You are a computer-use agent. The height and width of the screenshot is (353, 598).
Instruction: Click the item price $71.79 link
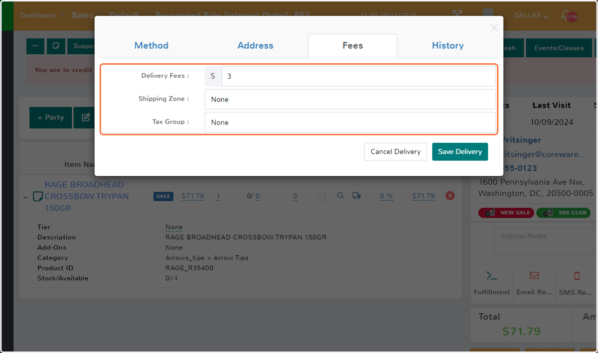click(x=192, y=196)
